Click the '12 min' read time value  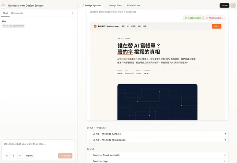click(x=139, y=73)
